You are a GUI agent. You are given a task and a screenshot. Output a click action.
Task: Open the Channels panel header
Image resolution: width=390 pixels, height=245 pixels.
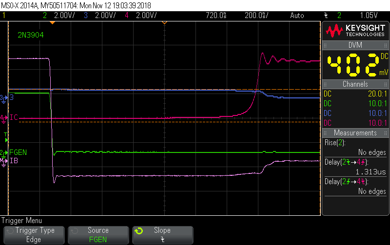pyautogui.click(x=355, y=84)
